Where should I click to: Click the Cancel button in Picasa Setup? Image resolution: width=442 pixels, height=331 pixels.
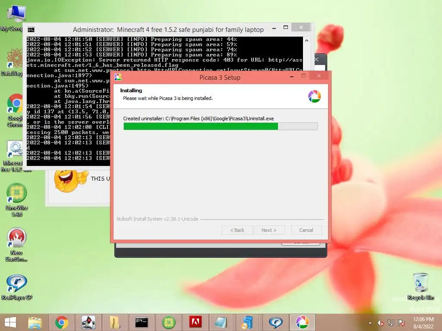[306, 230]
